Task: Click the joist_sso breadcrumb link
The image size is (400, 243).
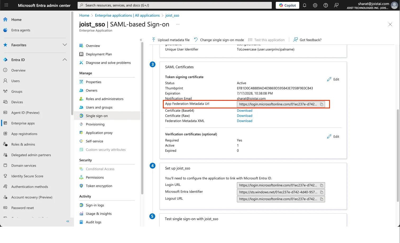Action: click(x=172, y=15)
